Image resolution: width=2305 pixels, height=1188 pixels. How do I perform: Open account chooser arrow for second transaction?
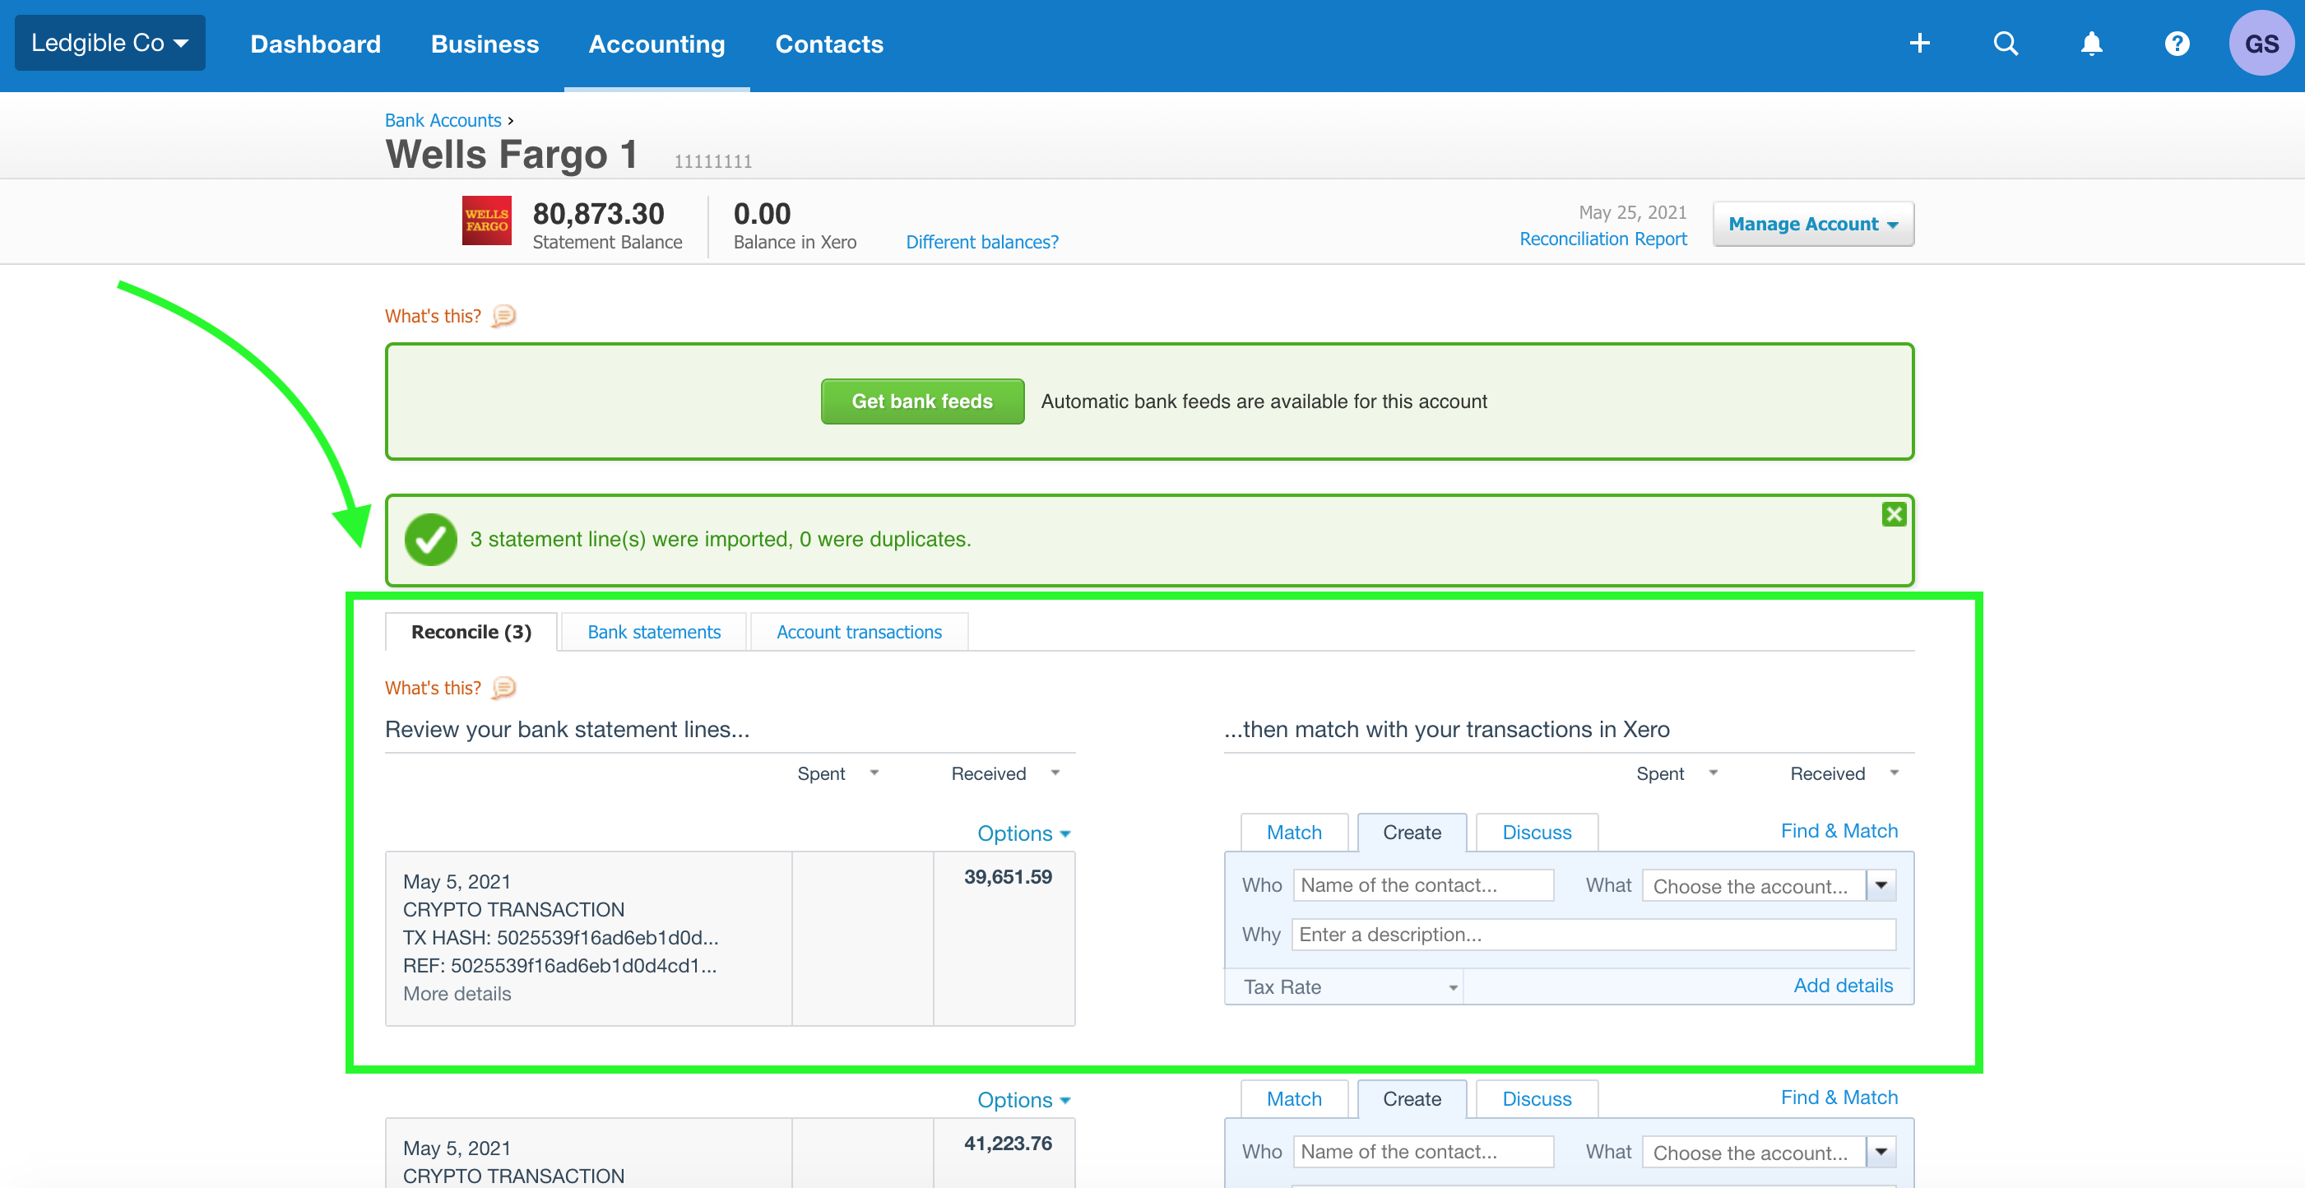coord(1881,1153)
